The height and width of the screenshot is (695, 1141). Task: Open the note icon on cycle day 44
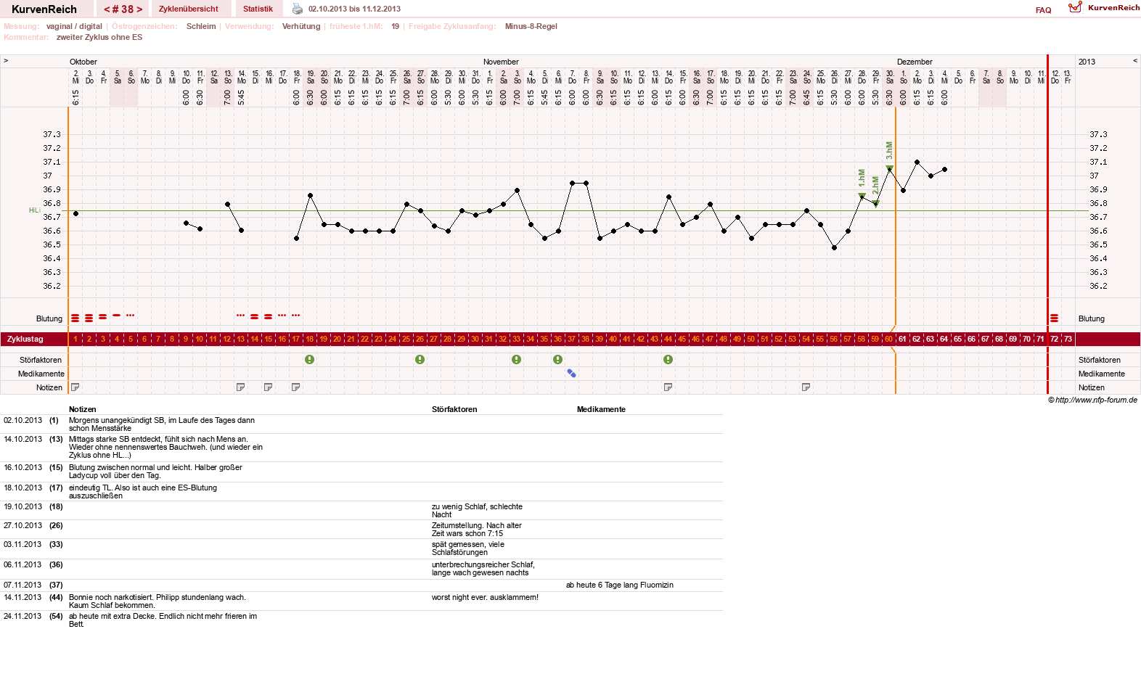pos(668,387)
